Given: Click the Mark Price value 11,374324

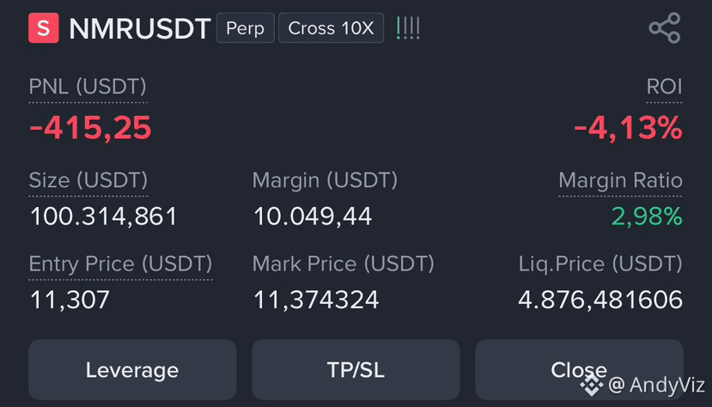Looking at the screenshot, I should coord(316,300).
